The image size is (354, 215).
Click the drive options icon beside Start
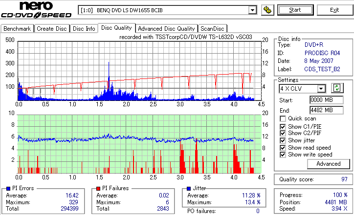pyautogui.click(x=267, y=10)
